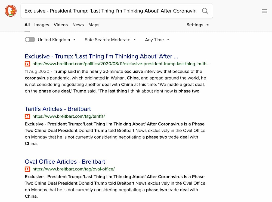
Task: Open the Safe Search: Moderate dropdown
Action: [x=110, y=40]
